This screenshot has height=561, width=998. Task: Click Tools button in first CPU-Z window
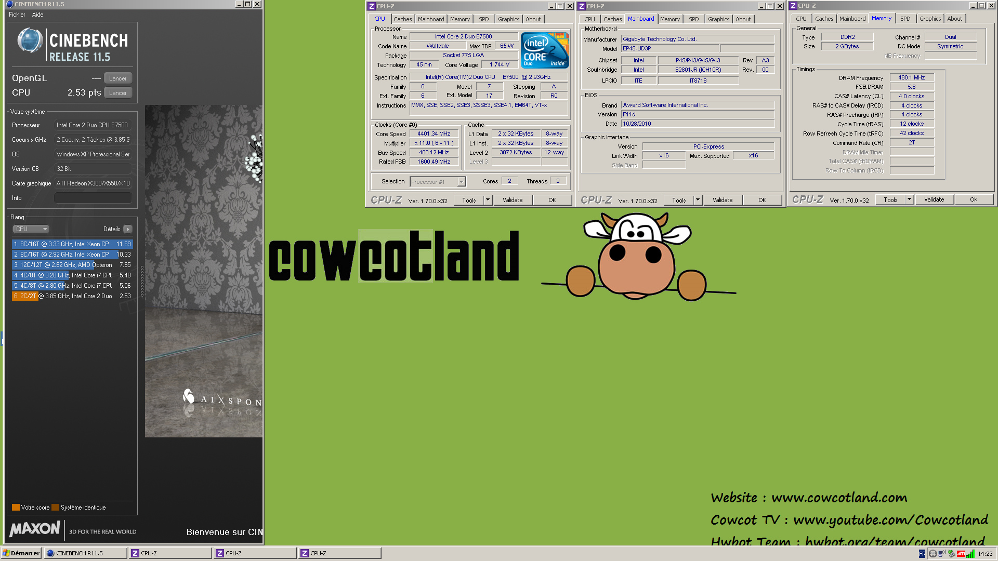pyautogui.click(x=469, y=201)
